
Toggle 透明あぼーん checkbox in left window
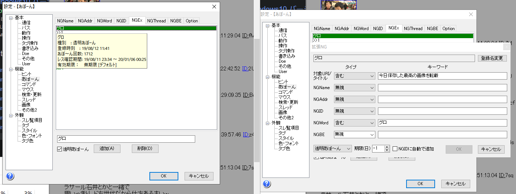pos(60,149)
